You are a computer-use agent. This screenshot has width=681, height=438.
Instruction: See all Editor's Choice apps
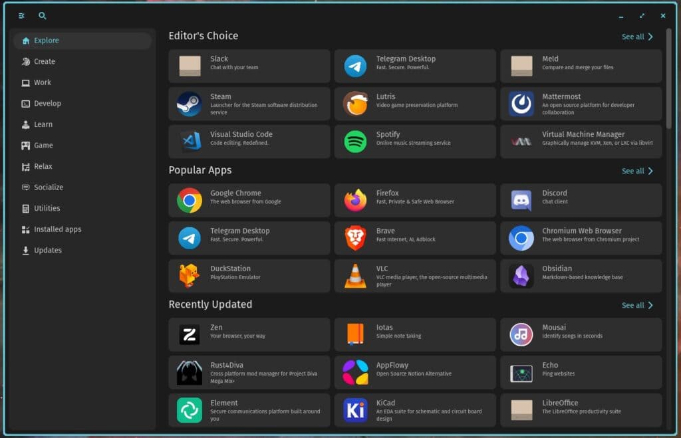point(637,37)
